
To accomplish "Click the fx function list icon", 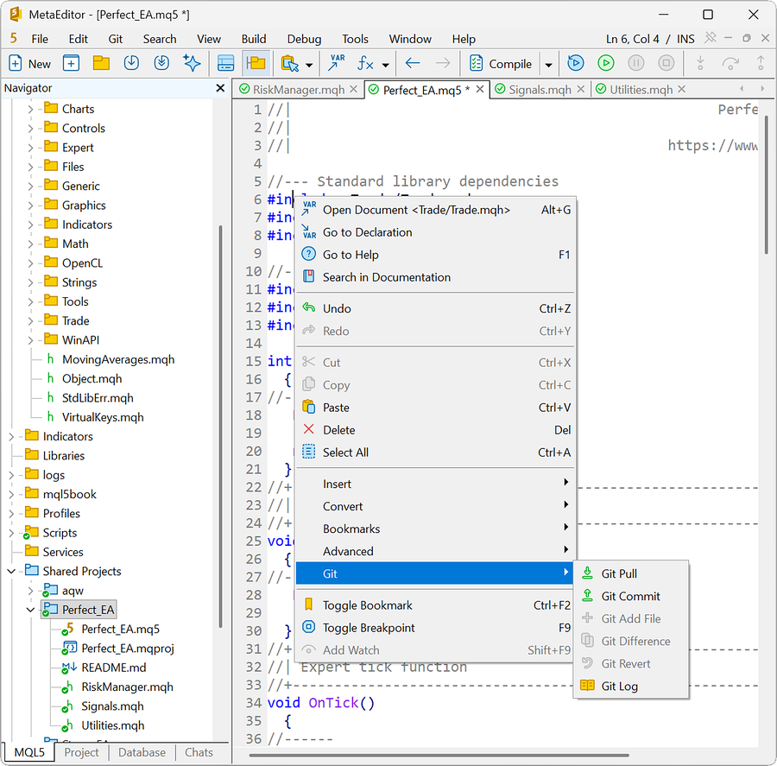I will [x=366, y=63].
